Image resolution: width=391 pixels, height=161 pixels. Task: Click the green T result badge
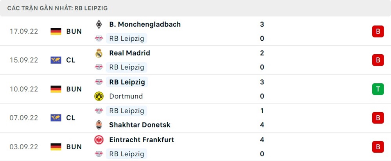click(x=378, y=89)
